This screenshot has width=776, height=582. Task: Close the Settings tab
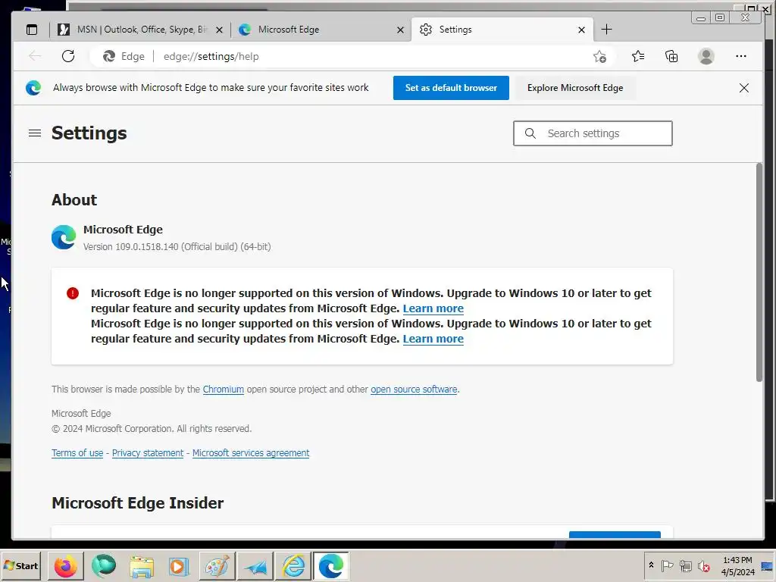(x=581, y=30)
